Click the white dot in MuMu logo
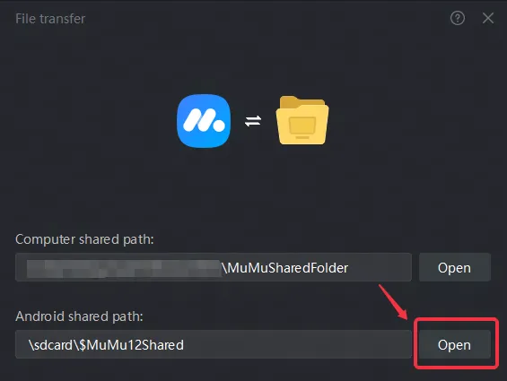 tap(220, 126)
